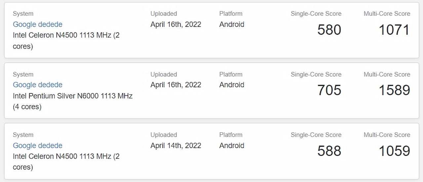Click Android platform in the 588 score result
423x182 pixels.
pyautogui.click(x=232, y=146)
